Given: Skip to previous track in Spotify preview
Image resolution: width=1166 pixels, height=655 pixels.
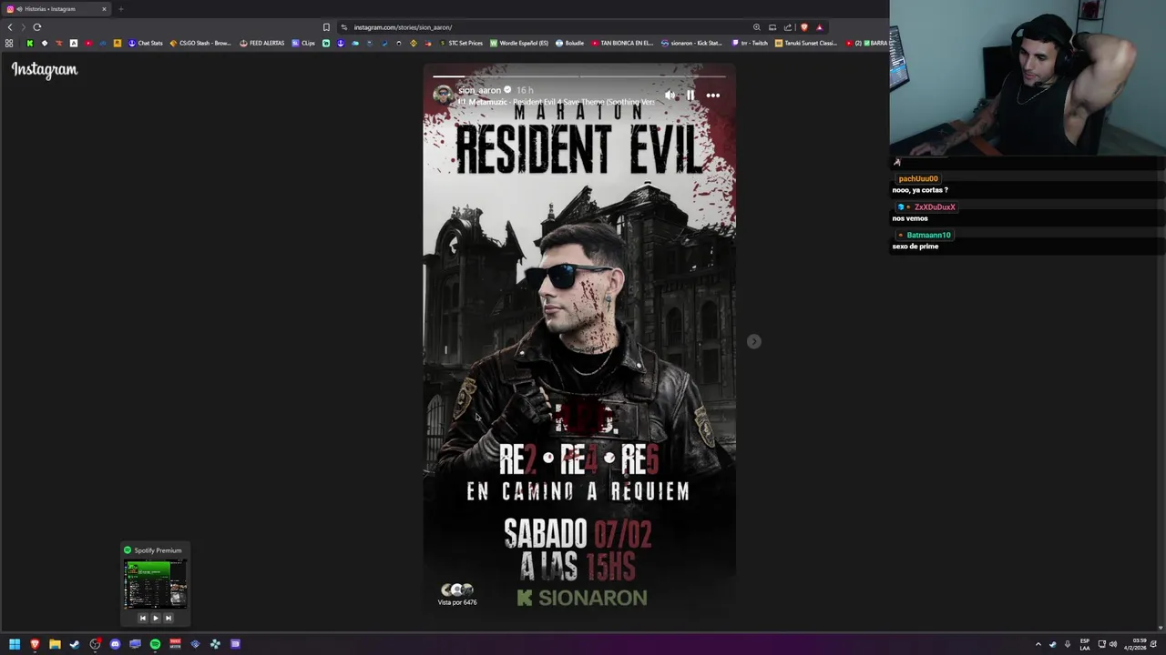Looking at the screenshot, I should point(142,618).
